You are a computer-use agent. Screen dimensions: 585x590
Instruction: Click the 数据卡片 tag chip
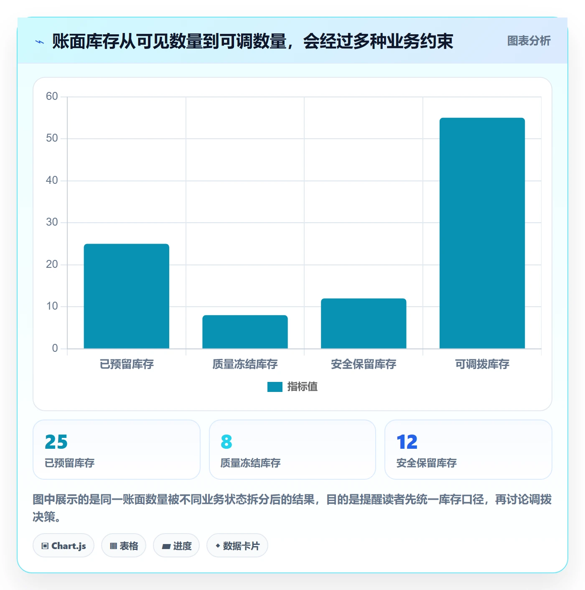[x=237, y=545]
